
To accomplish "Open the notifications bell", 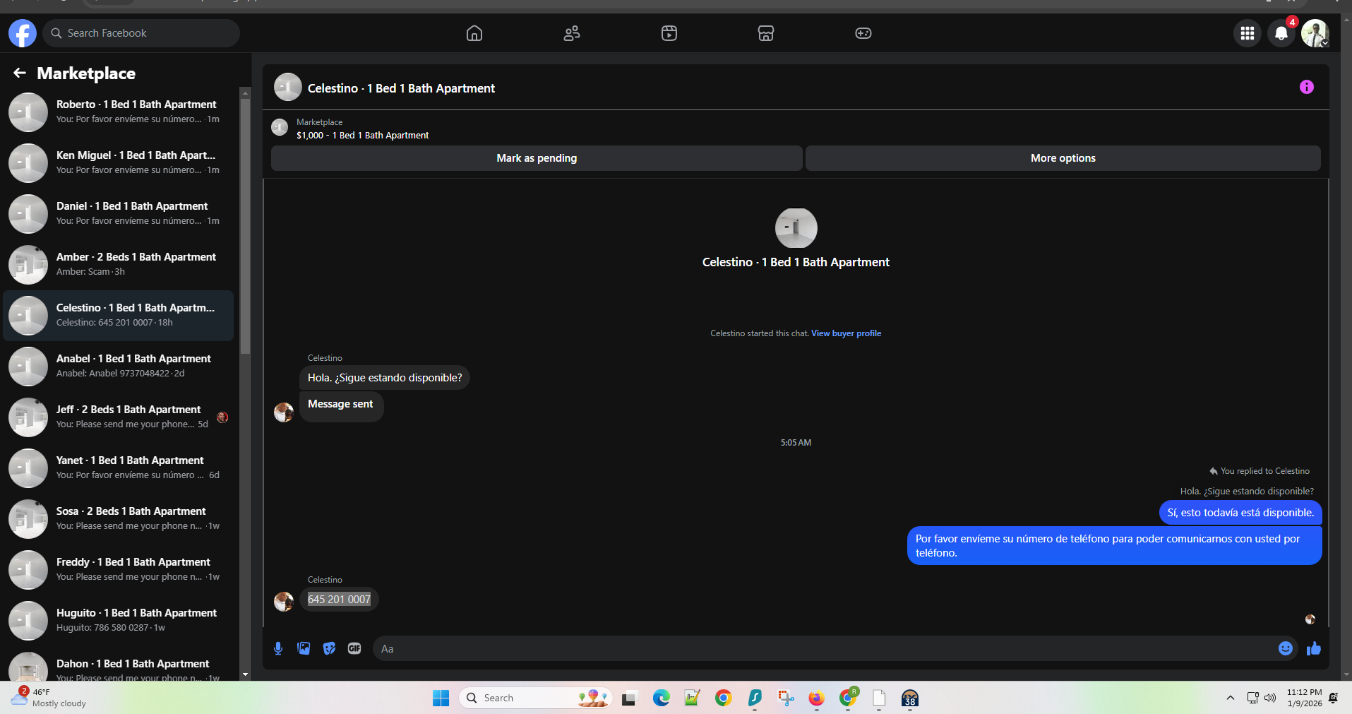I will (x=1281, y=33).
